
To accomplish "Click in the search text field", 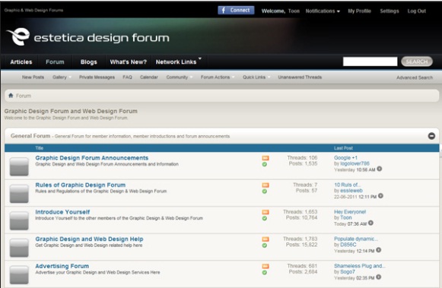I will [370, 62].
